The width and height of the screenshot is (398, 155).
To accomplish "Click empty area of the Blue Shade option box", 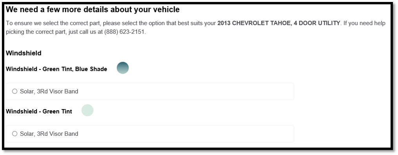I will click(185, 91).
